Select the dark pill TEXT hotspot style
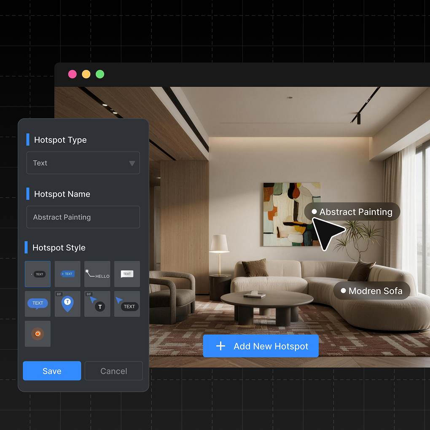 [x=38, y=274]
